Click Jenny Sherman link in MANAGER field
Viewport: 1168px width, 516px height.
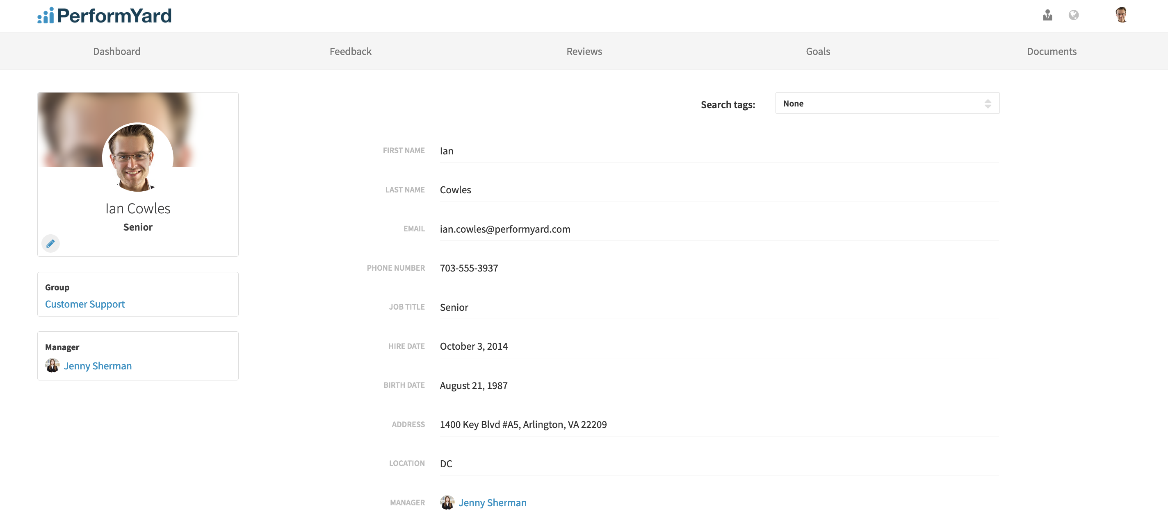coord(493,502)
